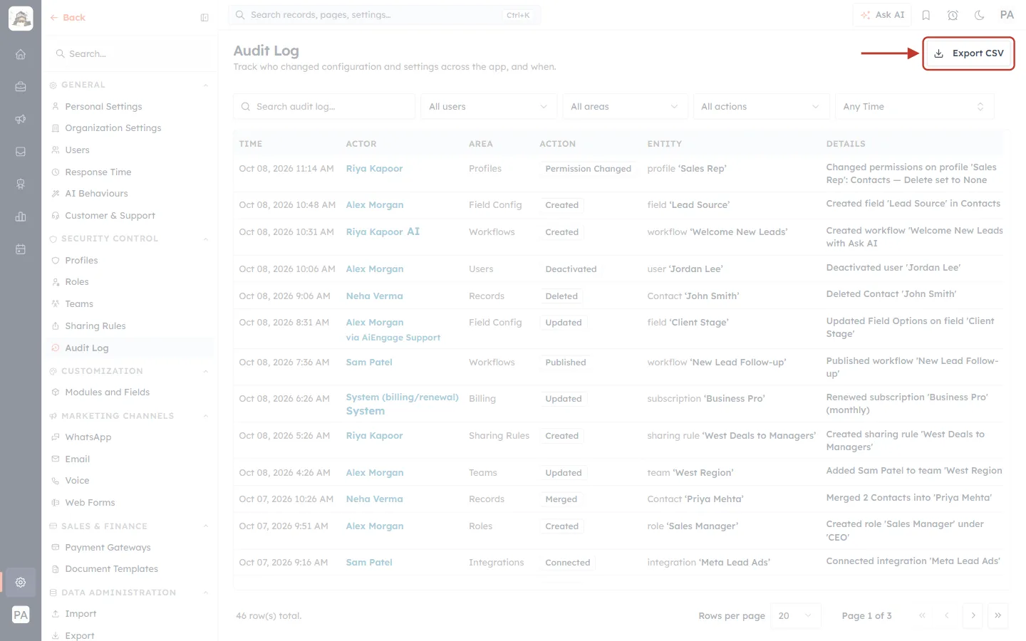
Task: Collapse the GENERAL section chevron
Action: (x=206, y=85)
